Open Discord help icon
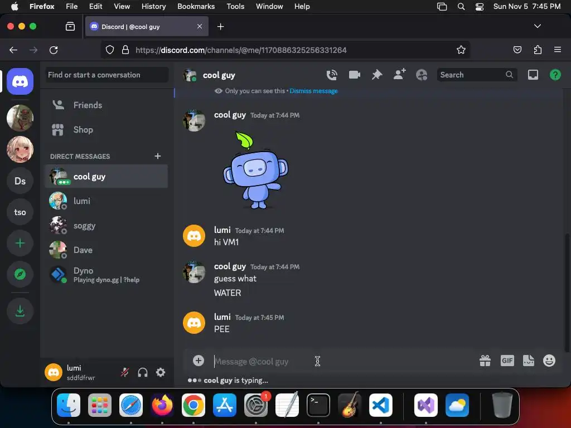 (555, 75)
